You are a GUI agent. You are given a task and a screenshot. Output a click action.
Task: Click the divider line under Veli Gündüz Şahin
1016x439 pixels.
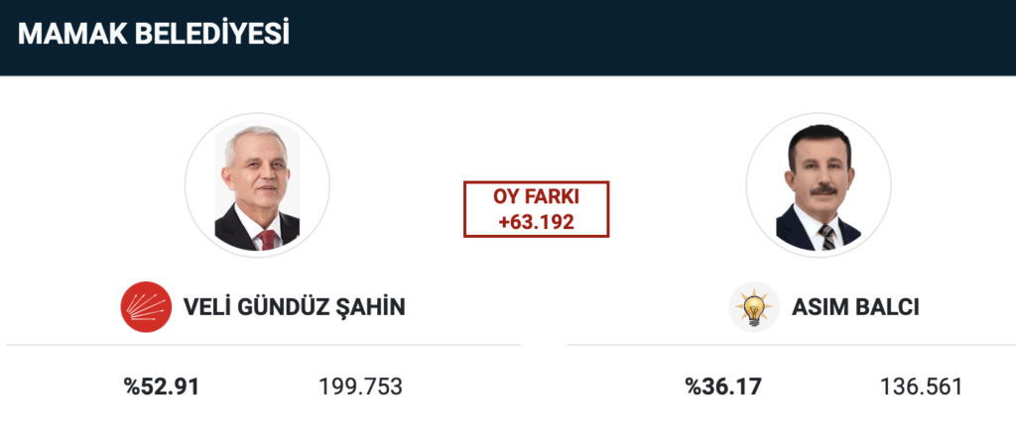[x=263, y=345]
